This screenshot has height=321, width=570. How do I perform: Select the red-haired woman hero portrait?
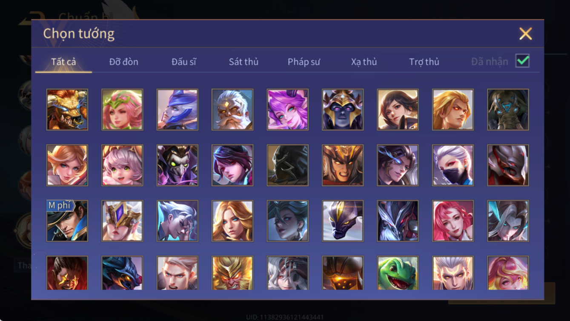(x=453, y=221)
